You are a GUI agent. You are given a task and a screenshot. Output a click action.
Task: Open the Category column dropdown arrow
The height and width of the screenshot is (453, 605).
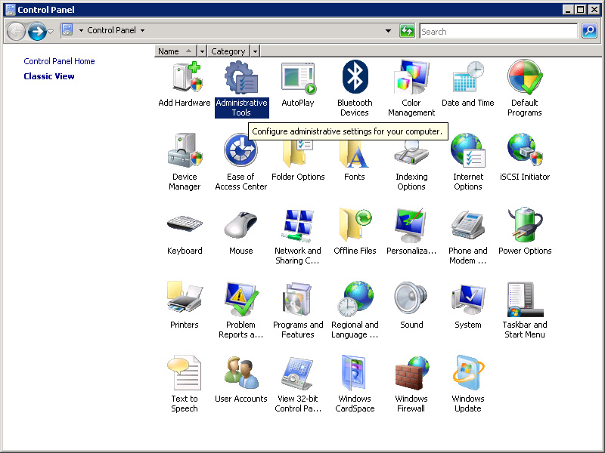(255, 51)
